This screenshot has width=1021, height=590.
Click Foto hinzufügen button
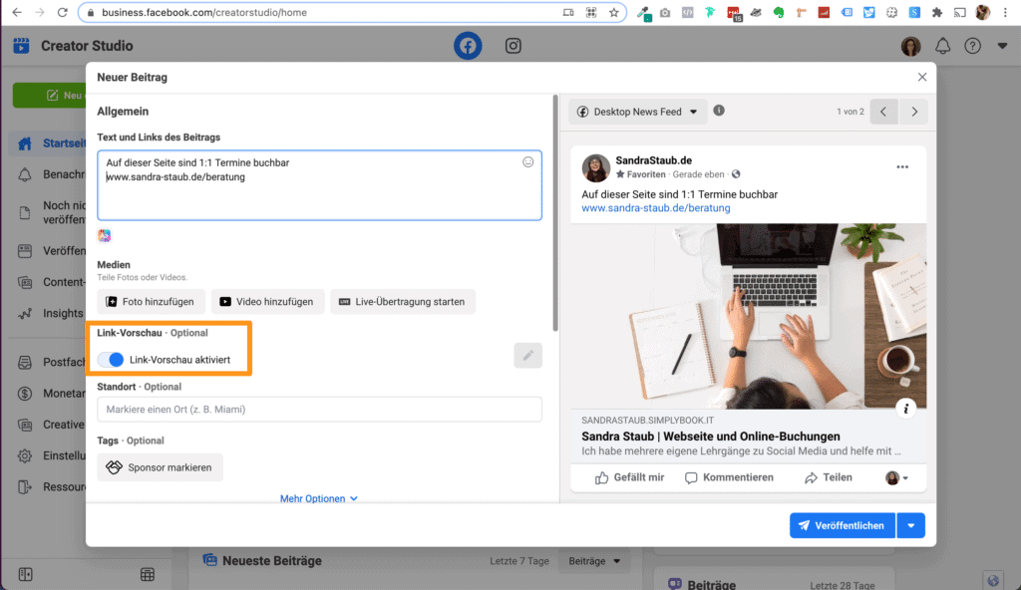tap(152, 302)
